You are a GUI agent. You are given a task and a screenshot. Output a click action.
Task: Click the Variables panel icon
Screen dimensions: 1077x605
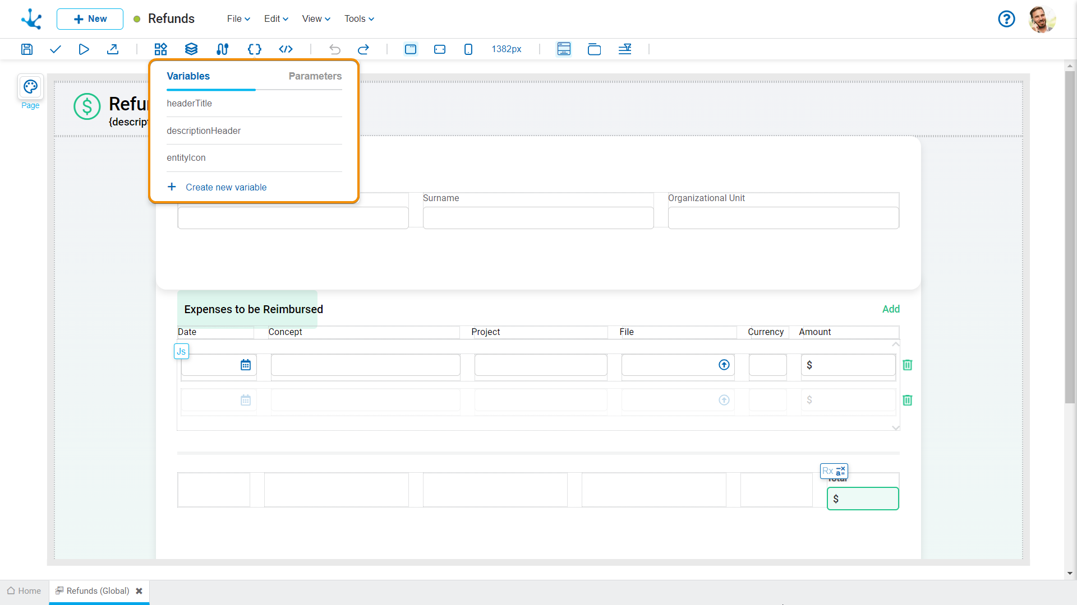(254, 49)
